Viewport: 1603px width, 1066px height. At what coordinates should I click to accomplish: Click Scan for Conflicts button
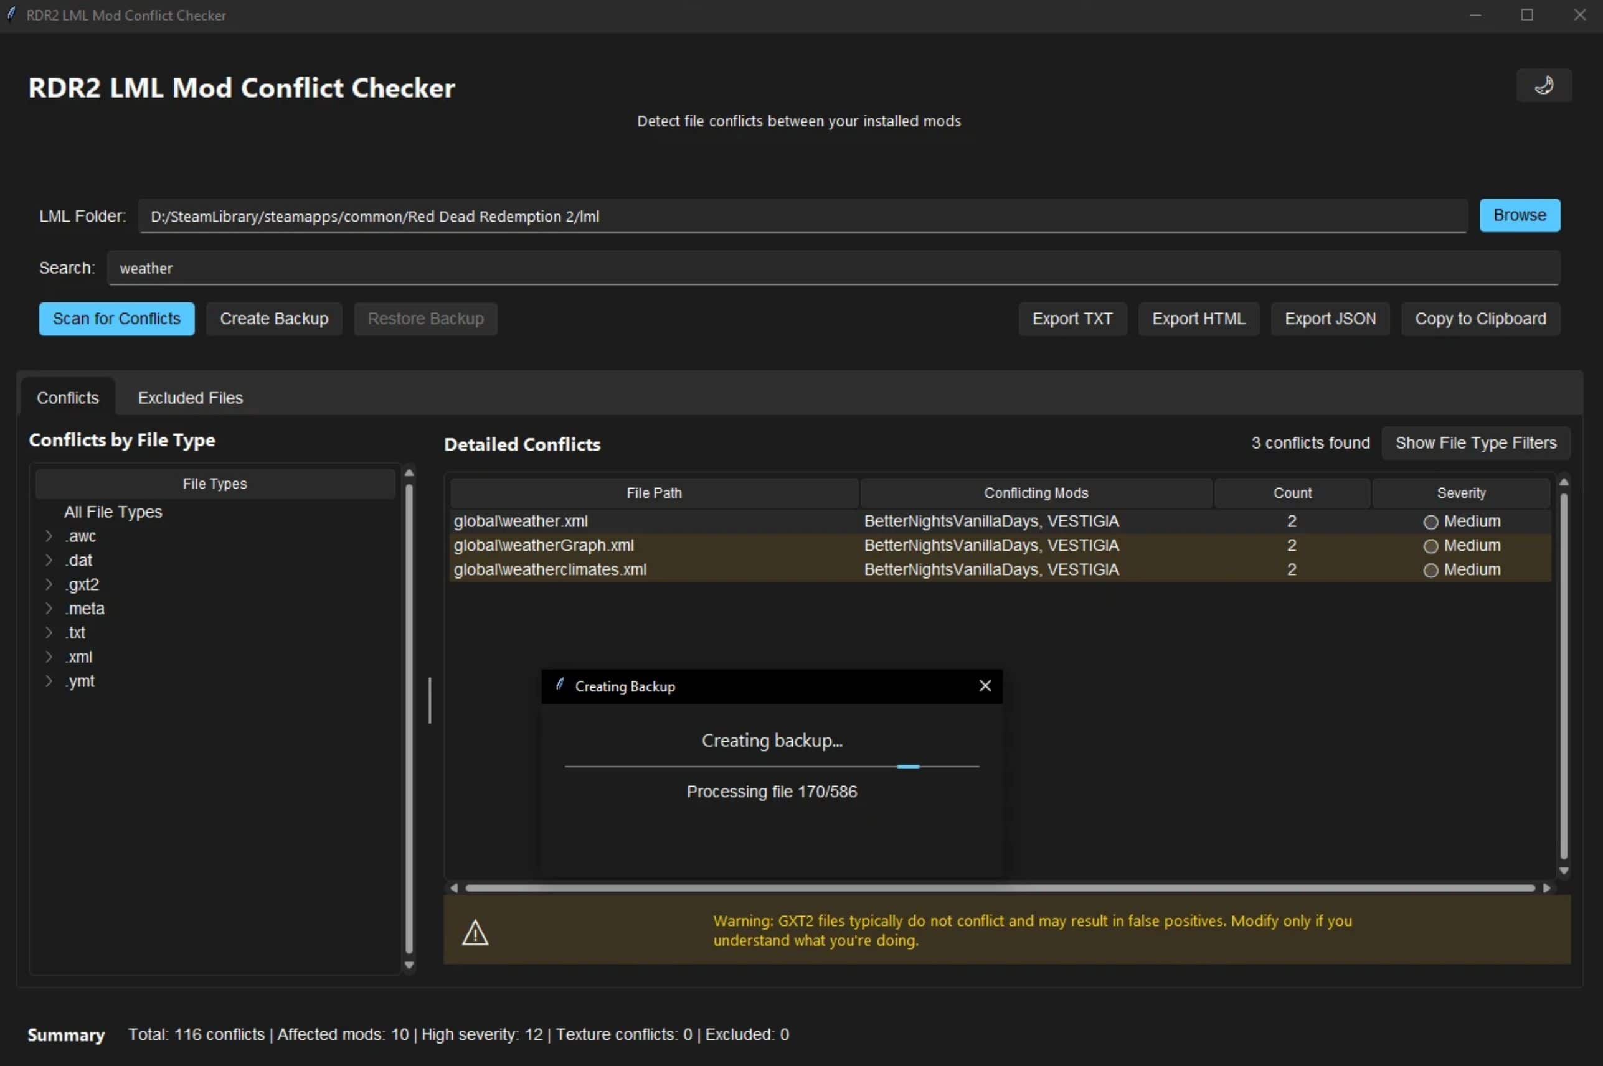[x=116, y=318]
